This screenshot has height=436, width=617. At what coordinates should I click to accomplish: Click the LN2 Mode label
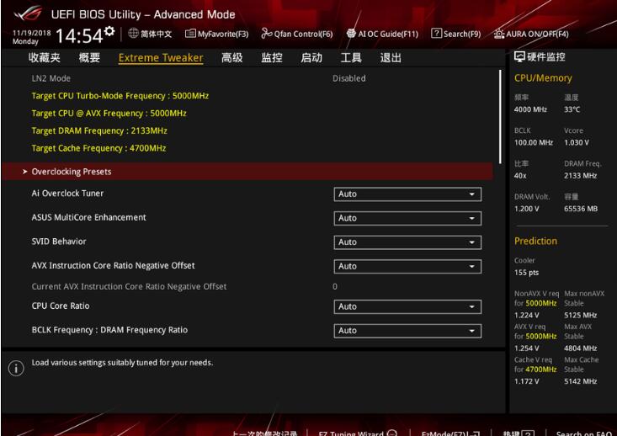pyautogui.click(x=51, y=78)
